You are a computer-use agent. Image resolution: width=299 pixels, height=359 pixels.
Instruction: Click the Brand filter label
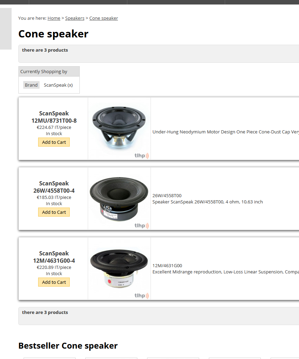[x=31, y=85]
